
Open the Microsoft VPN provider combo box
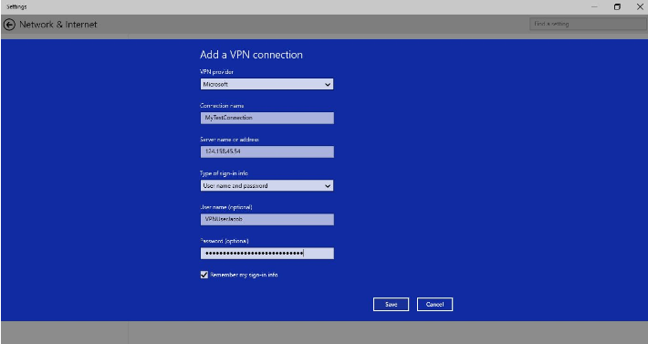point(267,84)
